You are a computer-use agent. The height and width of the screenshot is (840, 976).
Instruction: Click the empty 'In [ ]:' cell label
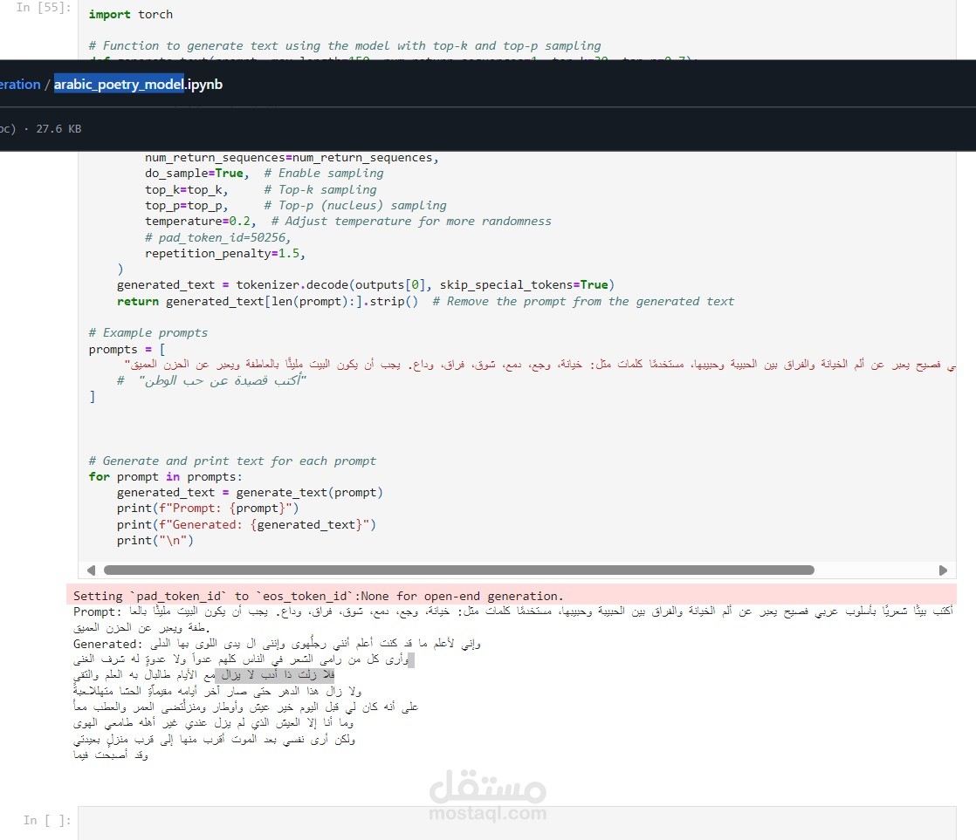pos(47,820)
